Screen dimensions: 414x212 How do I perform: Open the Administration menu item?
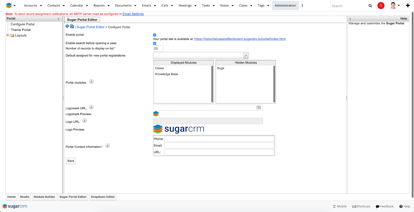285,5
